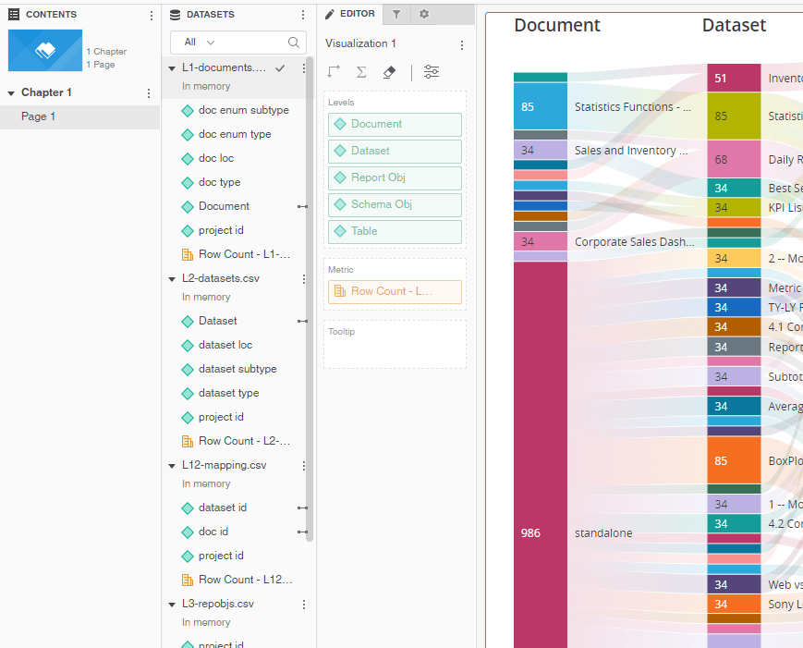Click the Row Count metric in Editor

click(x=395, y=291)
